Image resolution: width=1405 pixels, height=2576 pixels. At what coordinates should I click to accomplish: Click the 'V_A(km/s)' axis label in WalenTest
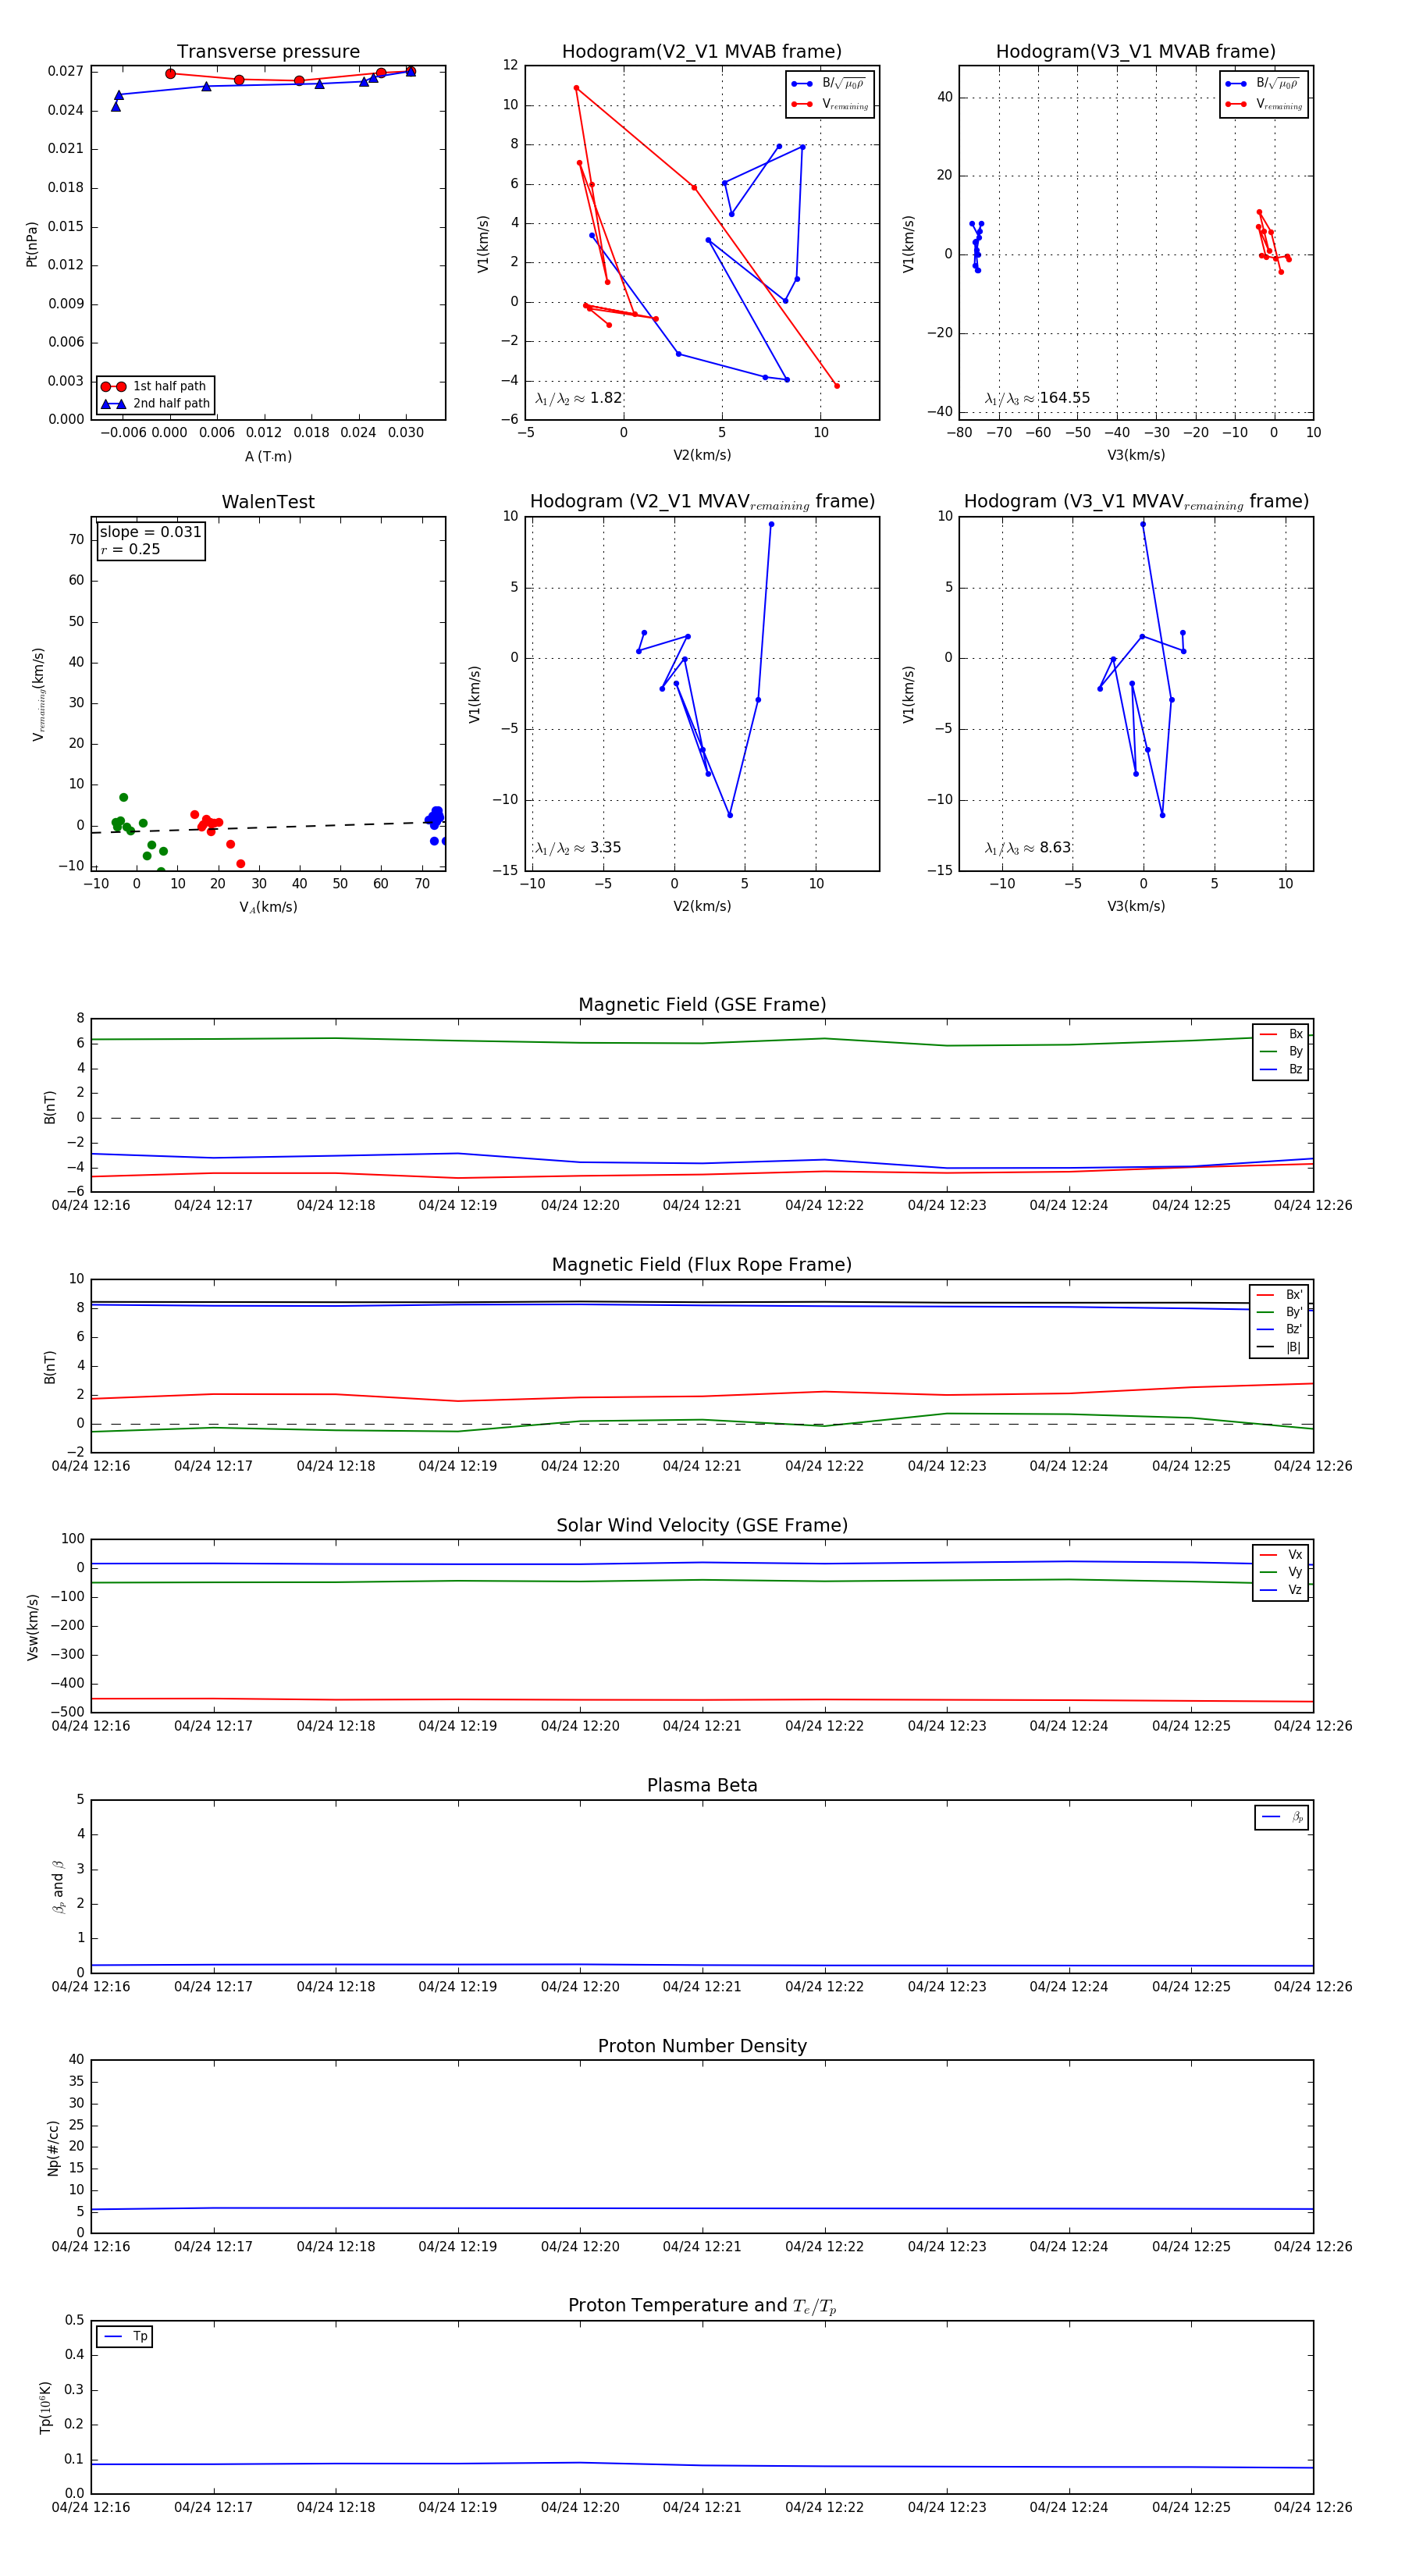coord(268,907)
